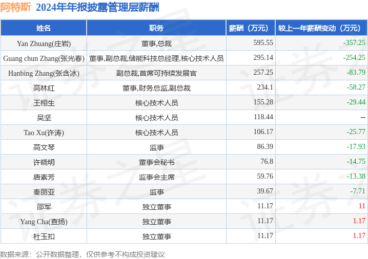Click the salary value 76.8
Screen dimensions: 368x259
coord(267,161)
